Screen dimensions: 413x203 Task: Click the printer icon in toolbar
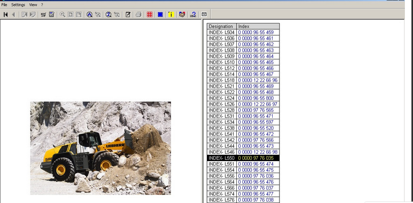point(138,15)
